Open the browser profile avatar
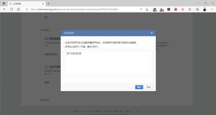 205,9
